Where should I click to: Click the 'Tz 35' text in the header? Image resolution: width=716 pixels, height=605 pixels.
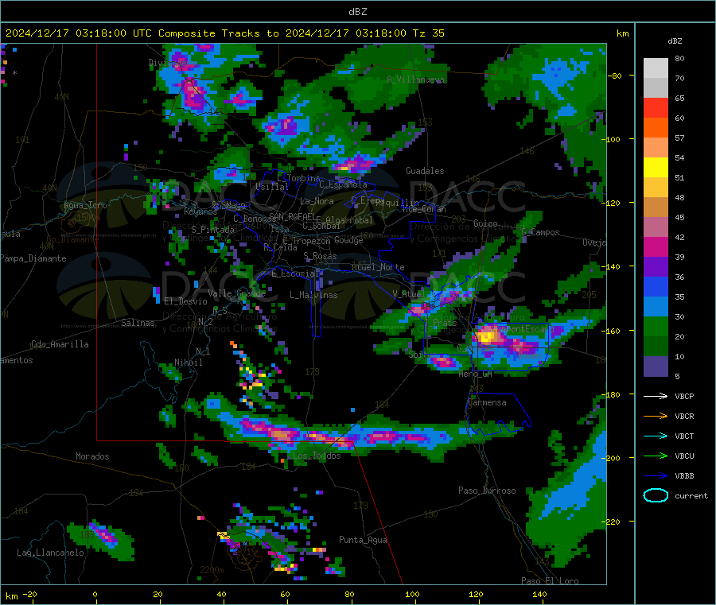pyautogui.click(x=428, y=33)
